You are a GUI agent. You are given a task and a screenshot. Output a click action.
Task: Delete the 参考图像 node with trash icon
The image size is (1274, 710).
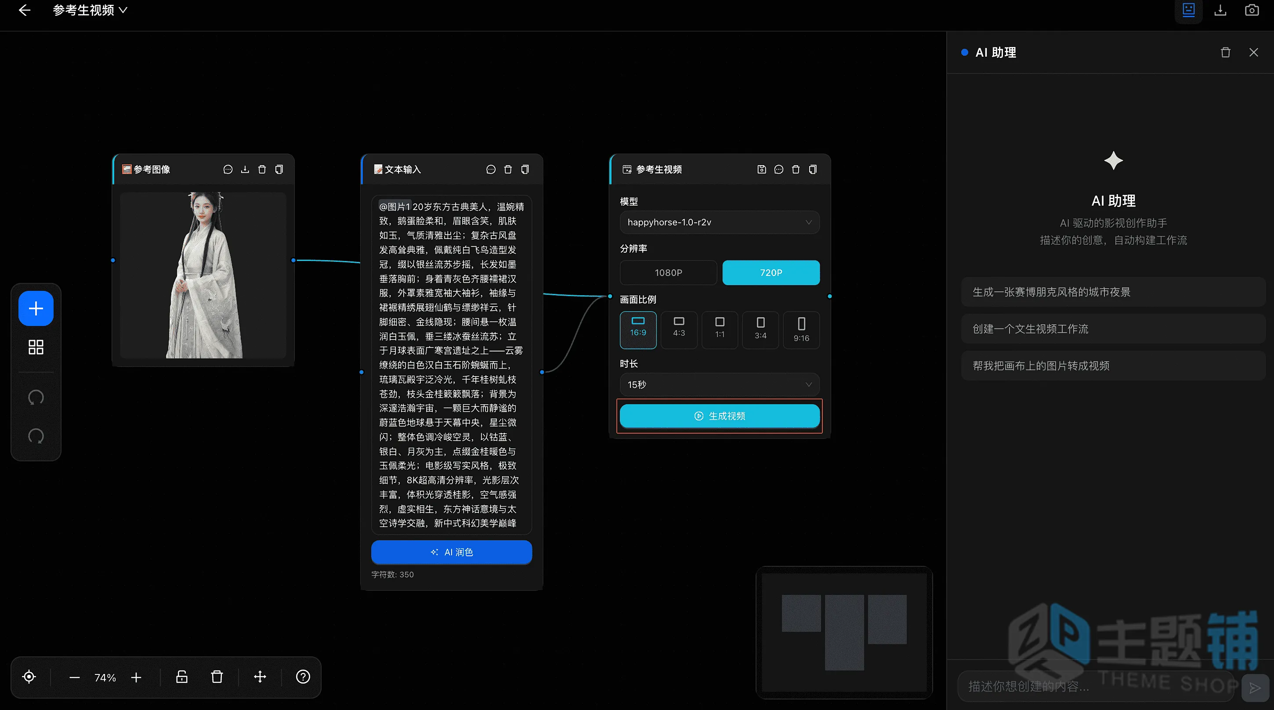coord(262,170)
